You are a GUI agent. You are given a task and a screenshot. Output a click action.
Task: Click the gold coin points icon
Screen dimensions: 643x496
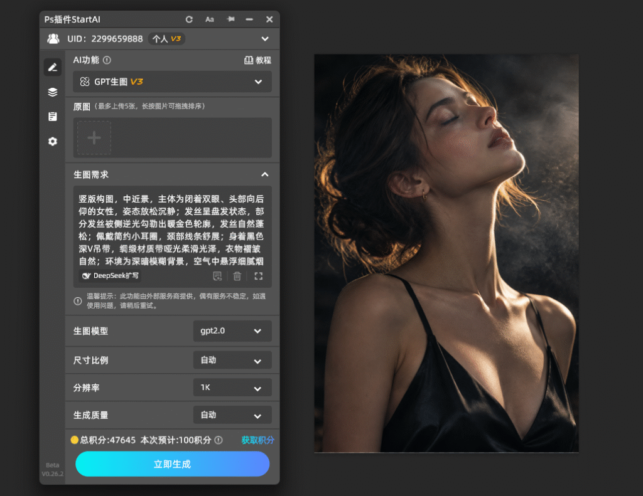point(74,440)
